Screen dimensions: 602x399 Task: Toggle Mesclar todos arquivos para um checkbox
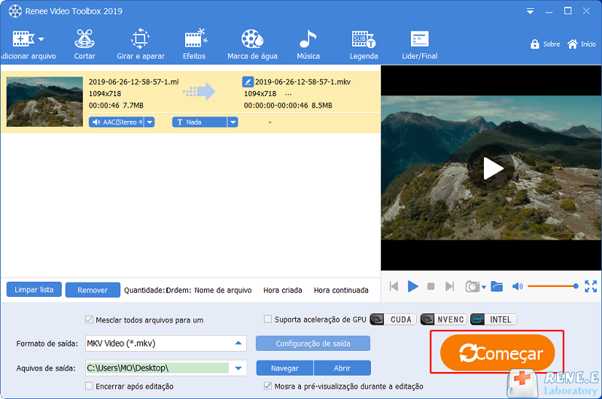(x=89, y=319)
